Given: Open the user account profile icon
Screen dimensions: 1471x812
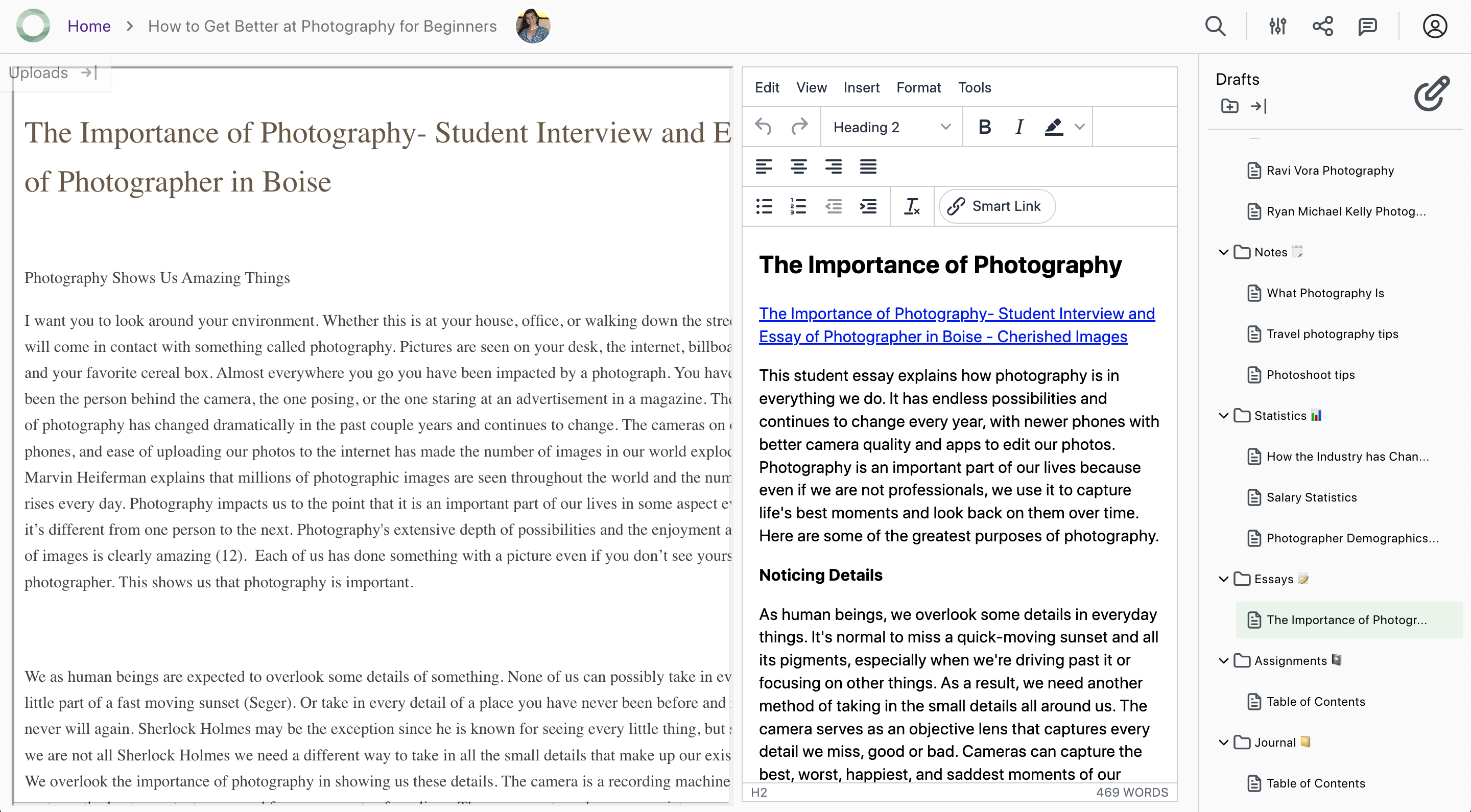Looking at the screenshot, I should (1434, 26).
